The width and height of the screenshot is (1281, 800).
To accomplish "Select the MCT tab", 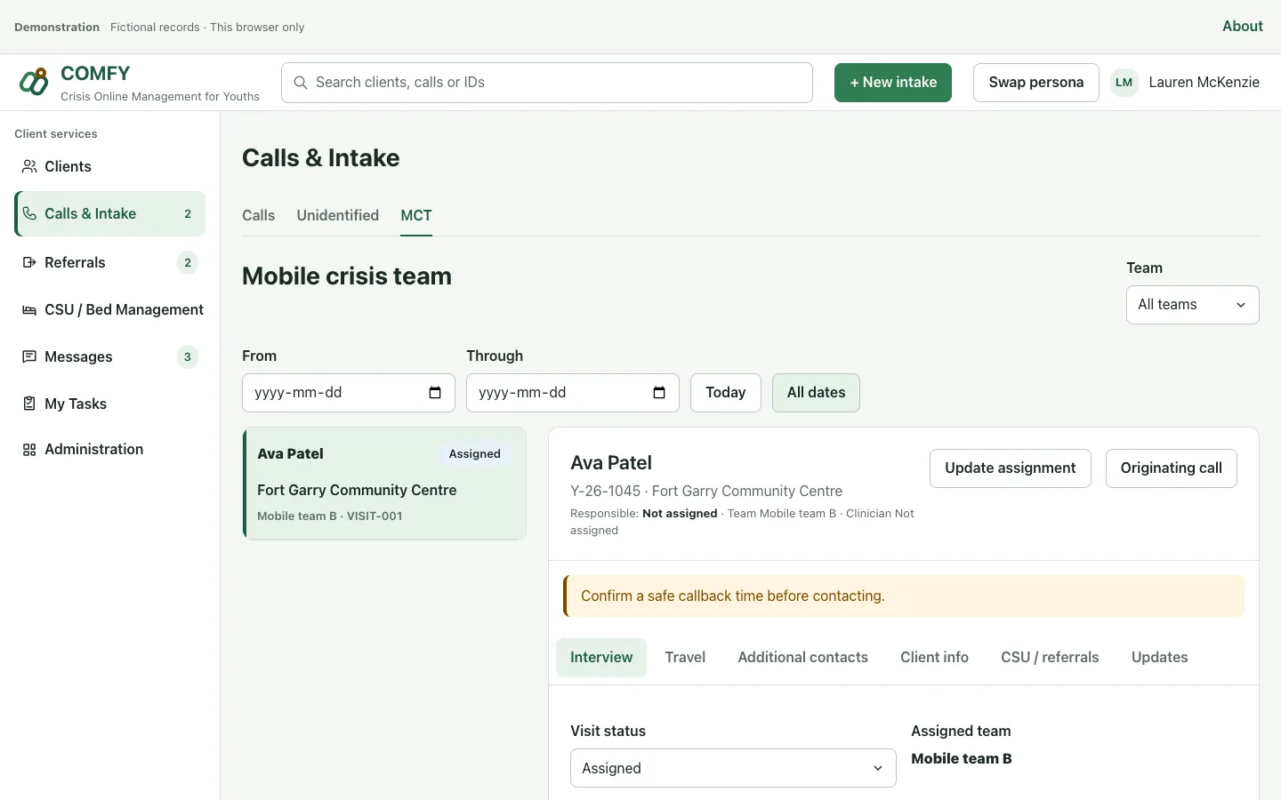I will click(x=416, y=215).
